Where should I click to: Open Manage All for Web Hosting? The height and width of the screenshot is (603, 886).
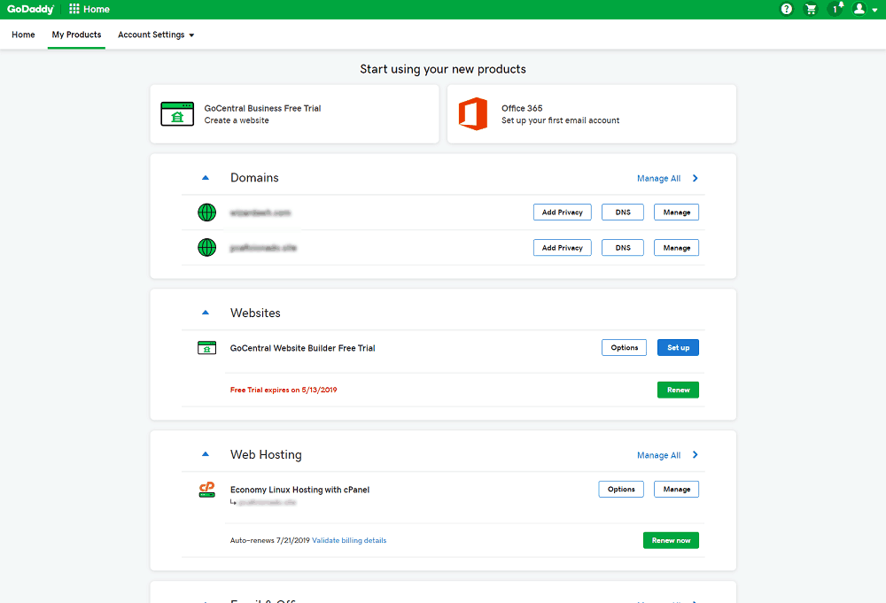tap(659, 455)
